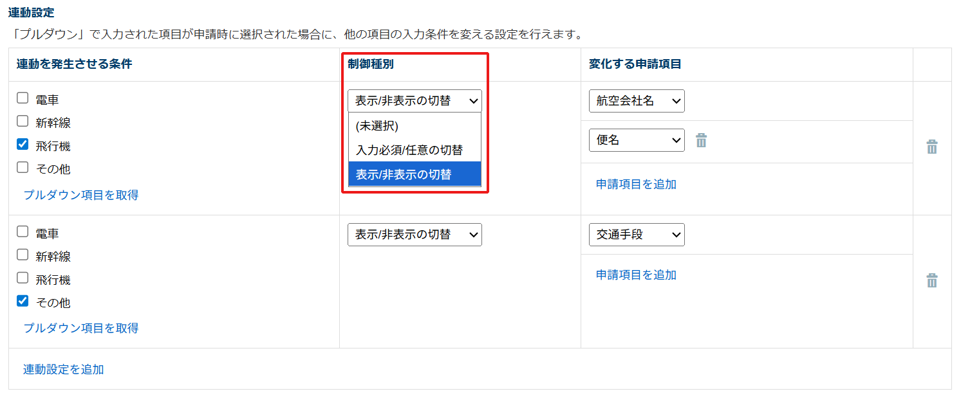961x398 pixels.
Task: Click 申請項目を追加 below the 交通手段 dropdown
Action: click(x=636, y=275)
